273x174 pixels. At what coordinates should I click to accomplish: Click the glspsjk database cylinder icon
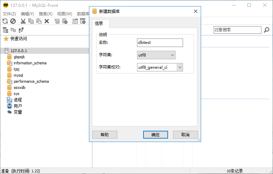(x=10, y=57)
